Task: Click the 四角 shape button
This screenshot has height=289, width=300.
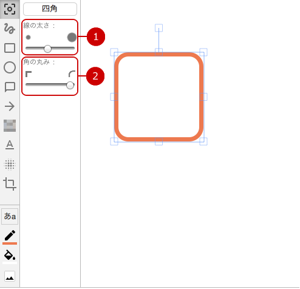Action: click(50, 9)
